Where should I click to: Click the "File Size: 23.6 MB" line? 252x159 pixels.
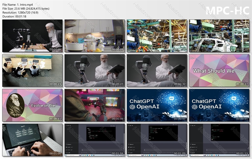point(26,9)
